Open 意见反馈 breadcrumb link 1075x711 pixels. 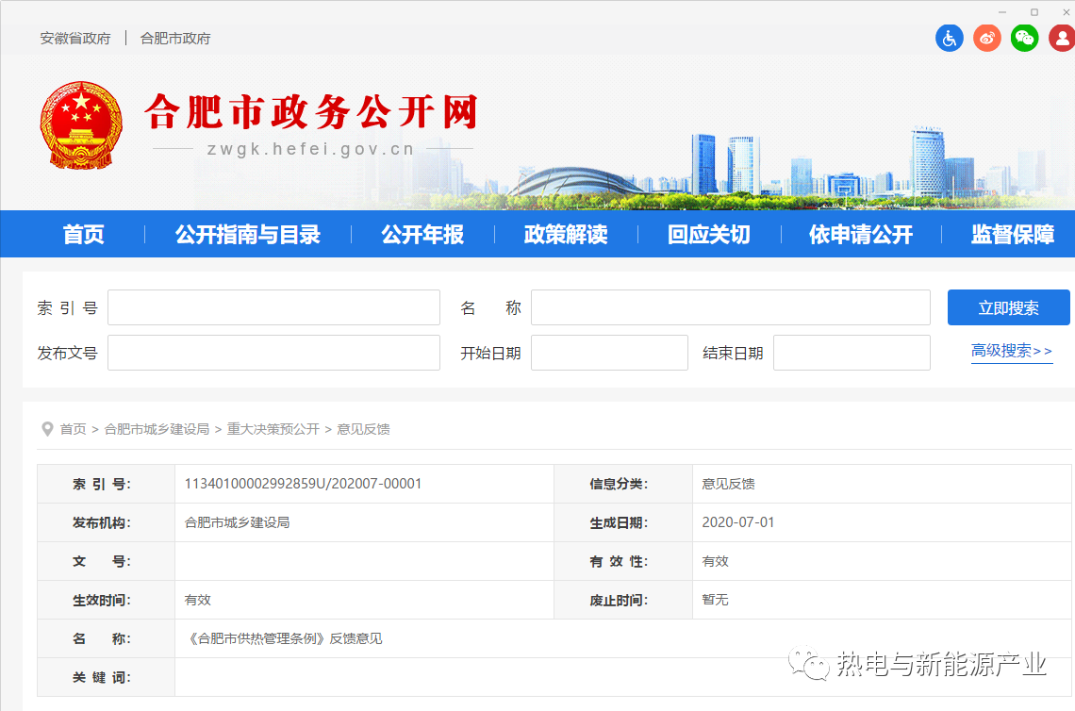pyautogui.click(x=363, y=429)
